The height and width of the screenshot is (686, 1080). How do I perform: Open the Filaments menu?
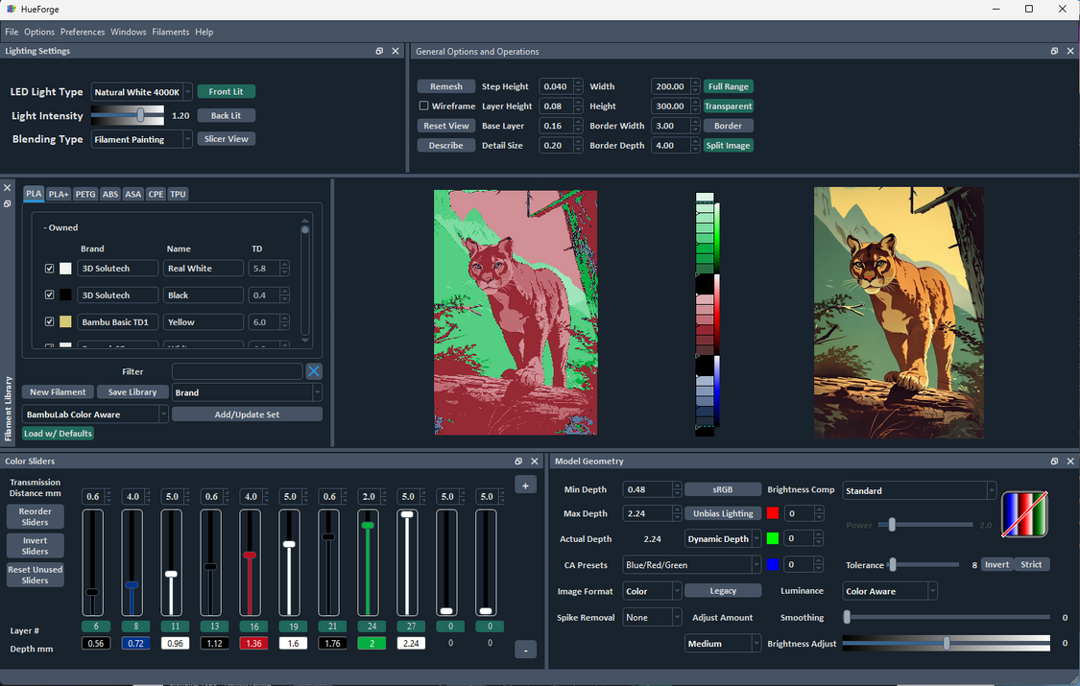click(170, 31)
